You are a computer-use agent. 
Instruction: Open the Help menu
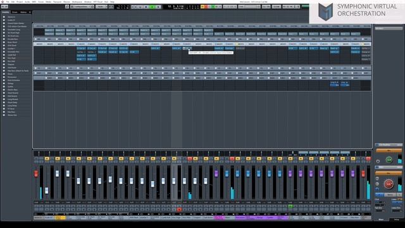[x=113, y=2]
